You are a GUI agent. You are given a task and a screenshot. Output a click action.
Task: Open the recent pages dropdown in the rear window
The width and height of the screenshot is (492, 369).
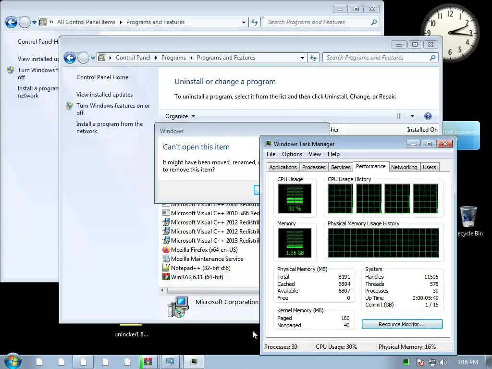click(x=34, y=23)
